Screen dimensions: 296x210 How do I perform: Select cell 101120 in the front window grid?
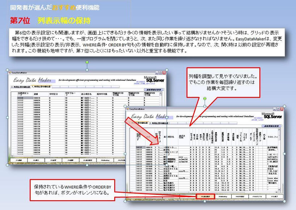[149, 190]
